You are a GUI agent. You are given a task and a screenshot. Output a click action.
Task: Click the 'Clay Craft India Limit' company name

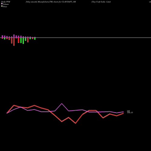[101, 2]
